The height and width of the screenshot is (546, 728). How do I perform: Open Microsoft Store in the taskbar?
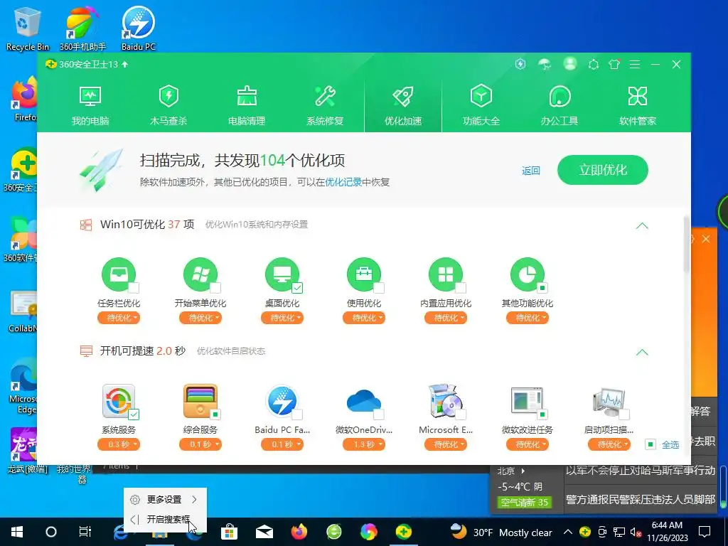pyautogui.click(x=229, y=532)
